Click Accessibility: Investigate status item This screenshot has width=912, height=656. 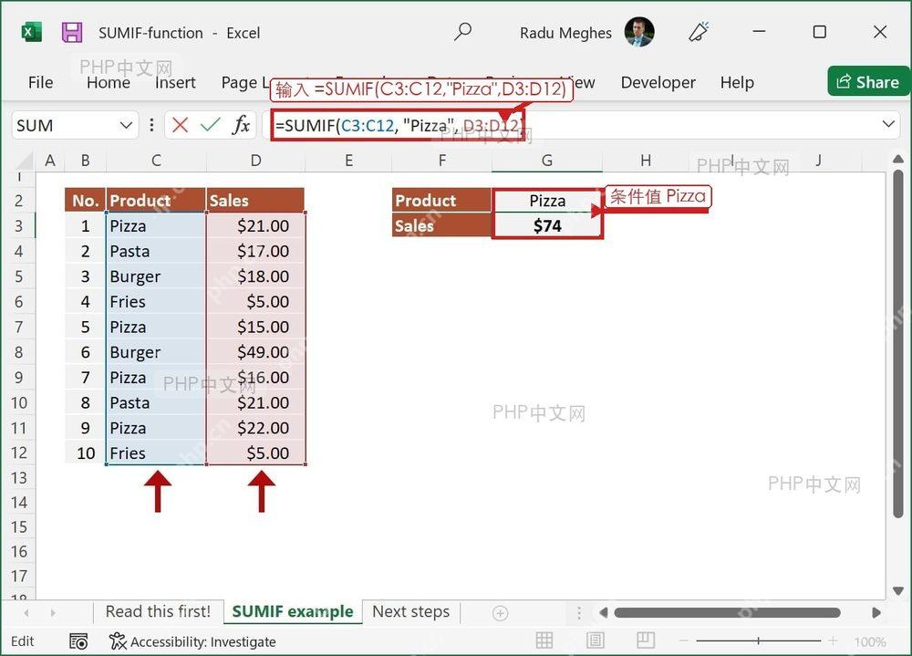coord(192,641)
